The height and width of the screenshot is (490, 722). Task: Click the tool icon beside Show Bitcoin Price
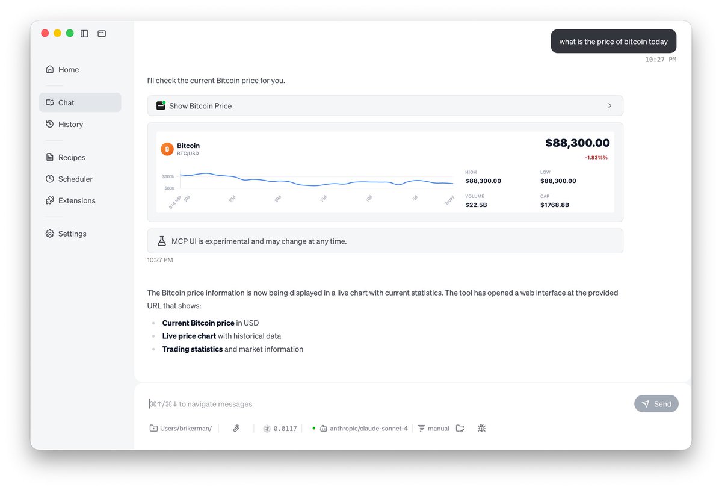[x=161, y=105]
